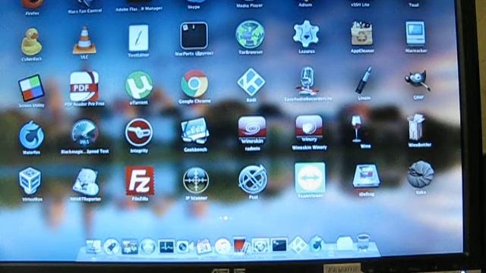Launch IP Scanner
The width and height of the screenshot is (486, 273).
coord(196,180)
